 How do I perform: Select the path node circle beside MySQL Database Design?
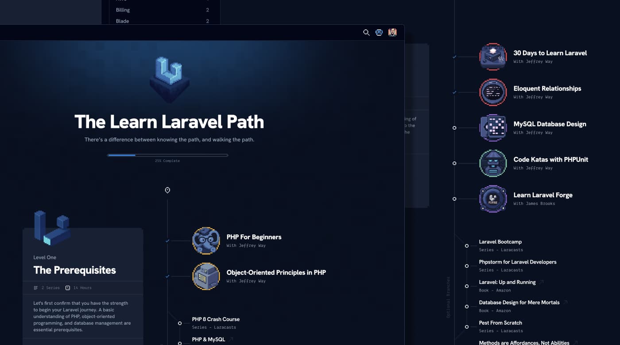pos(454,128)
